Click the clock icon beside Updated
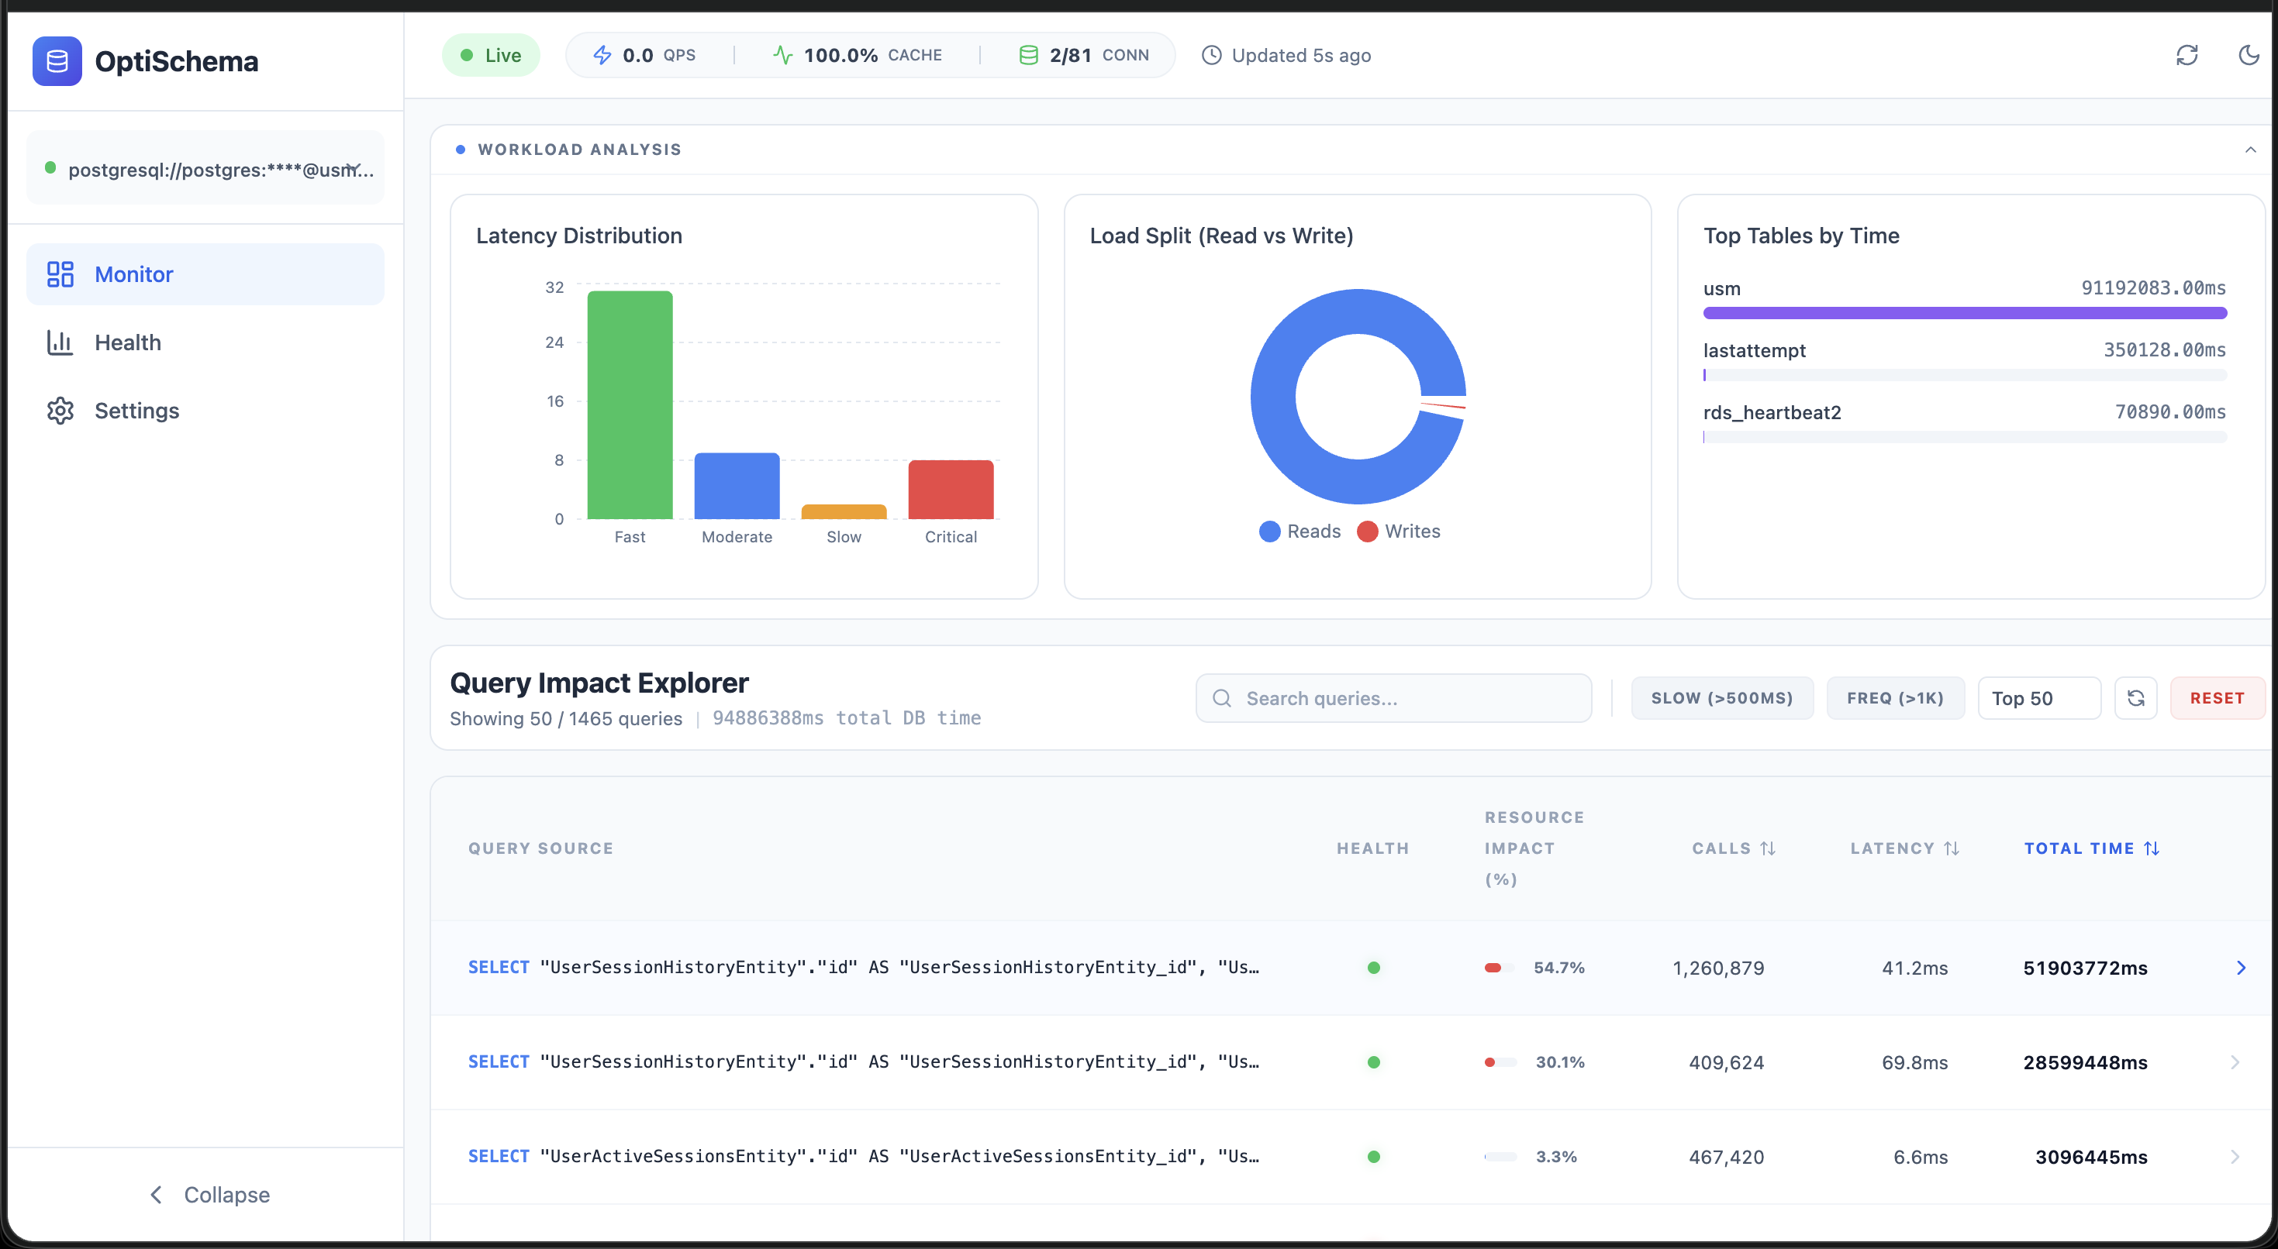This screenshot has height=1249, width=2278. tap(1212, 56)
